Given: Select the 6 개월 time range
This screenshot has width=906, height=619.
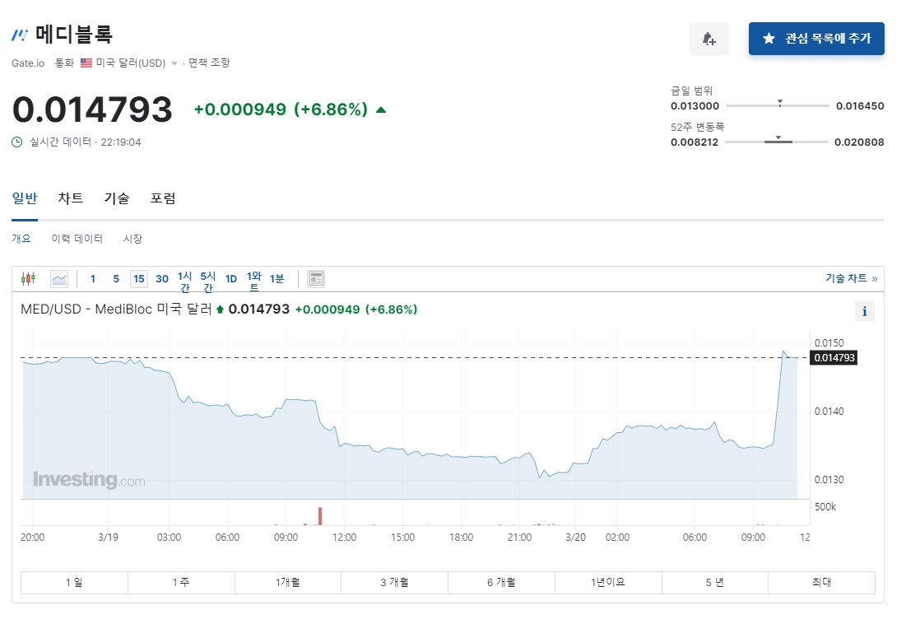Looking at the screenshot, I should pyautogui.click(x=501, y=583).
